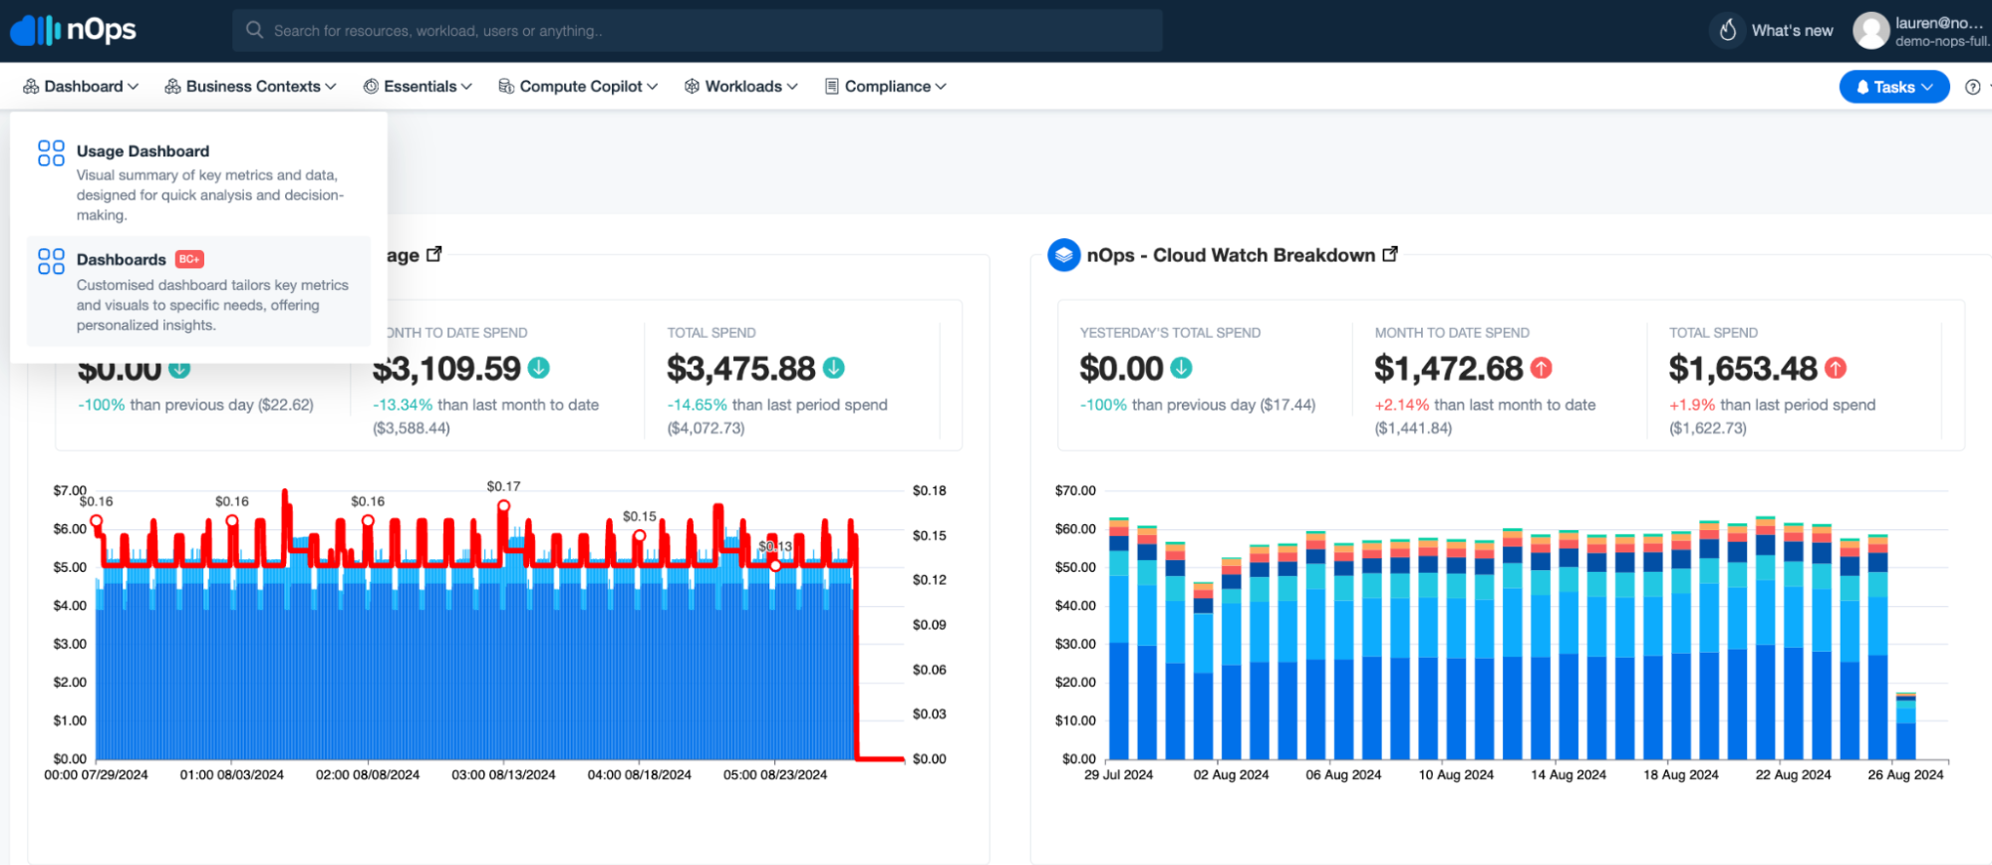
Task: Click the $0.15 data point marker
Action: click(x=640, y=535)
